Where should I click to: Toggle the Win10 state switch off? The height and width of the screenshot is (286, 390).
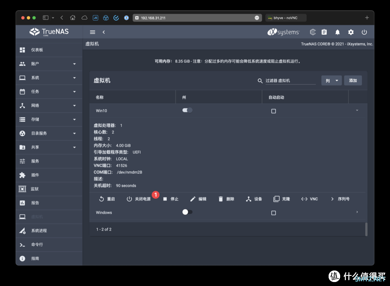[x=187, y=110]
